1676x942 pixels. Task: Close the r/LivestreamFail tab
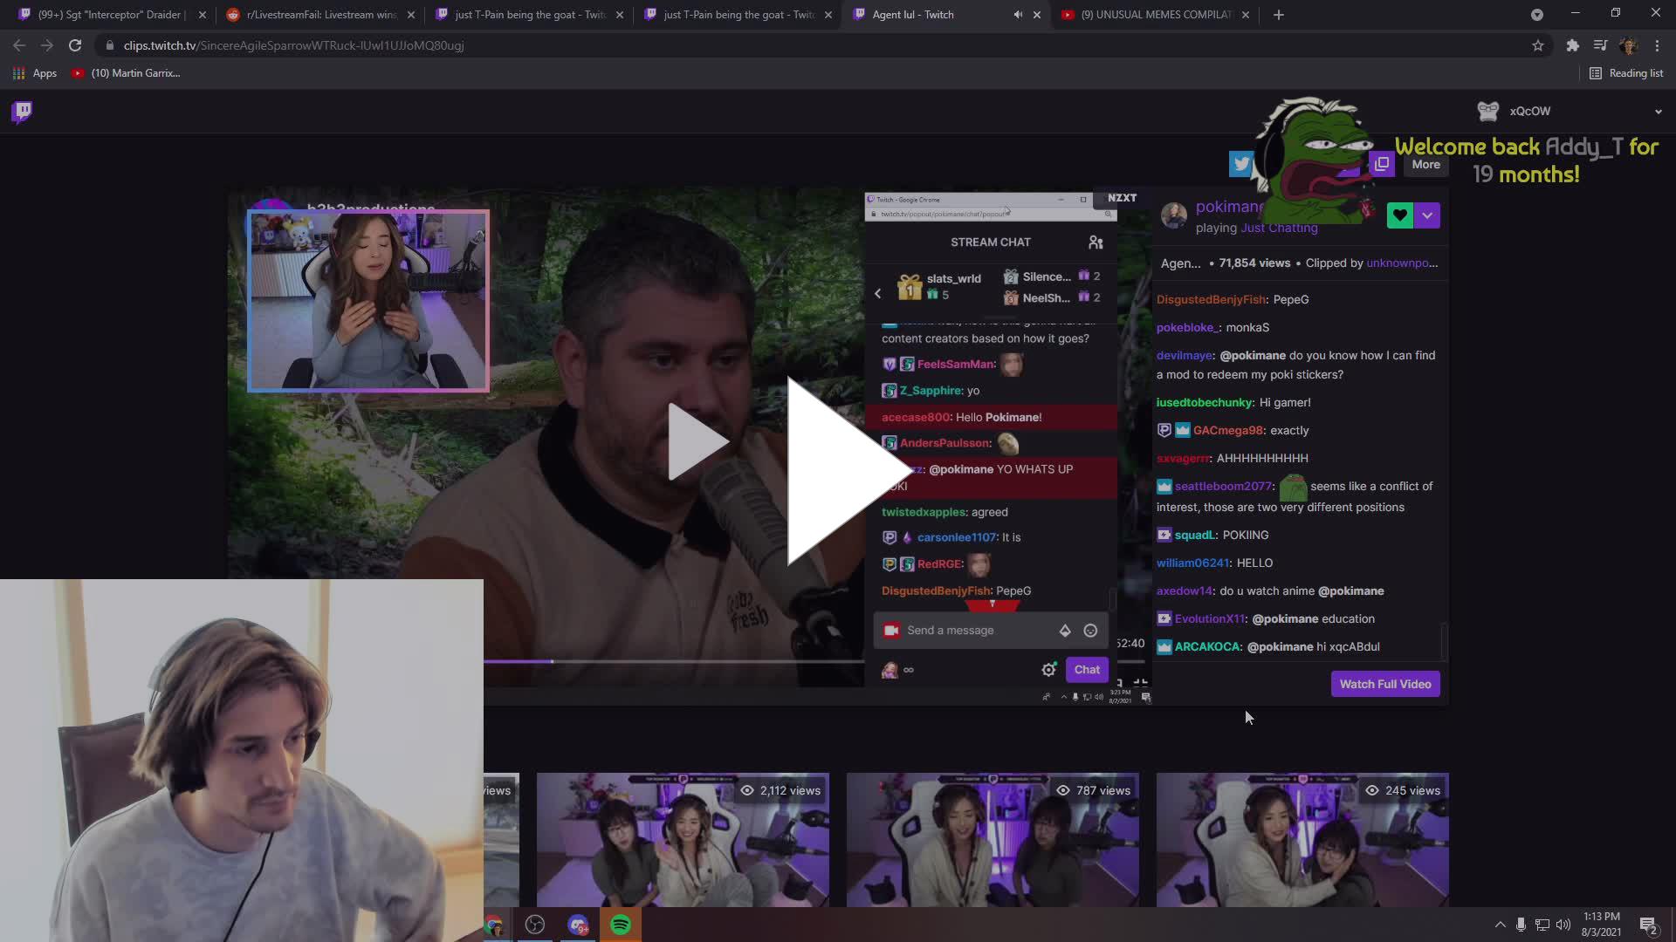(x=410, y=15)
